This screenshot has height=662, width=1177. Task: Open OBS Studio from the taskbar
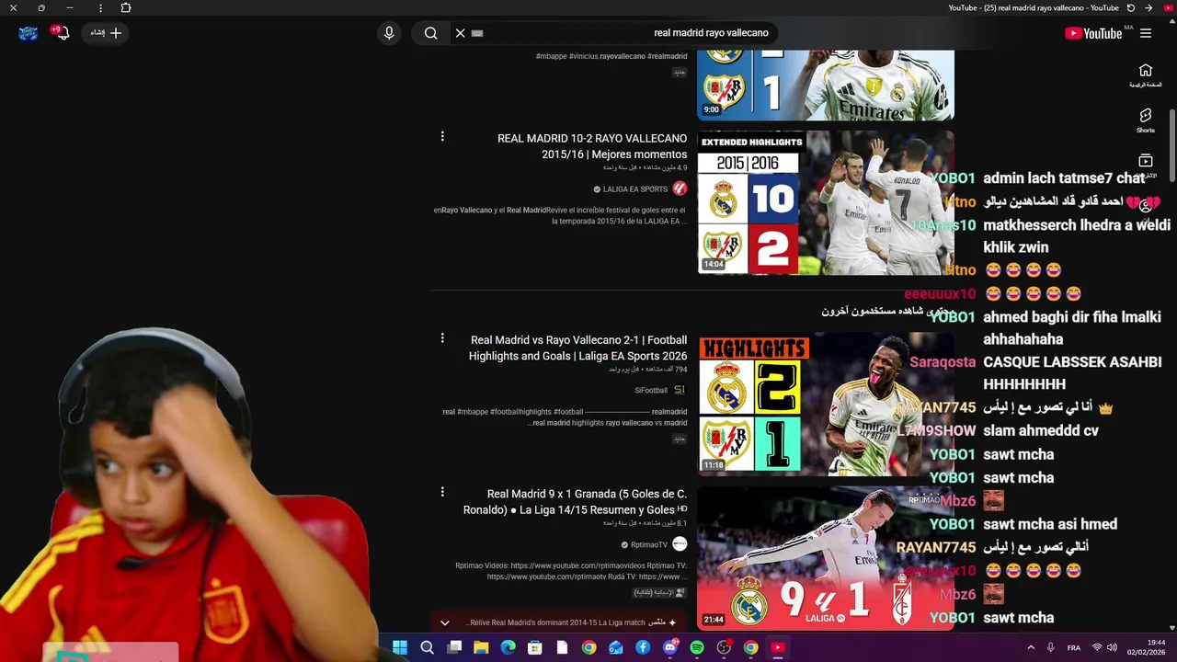coord(724,647)
